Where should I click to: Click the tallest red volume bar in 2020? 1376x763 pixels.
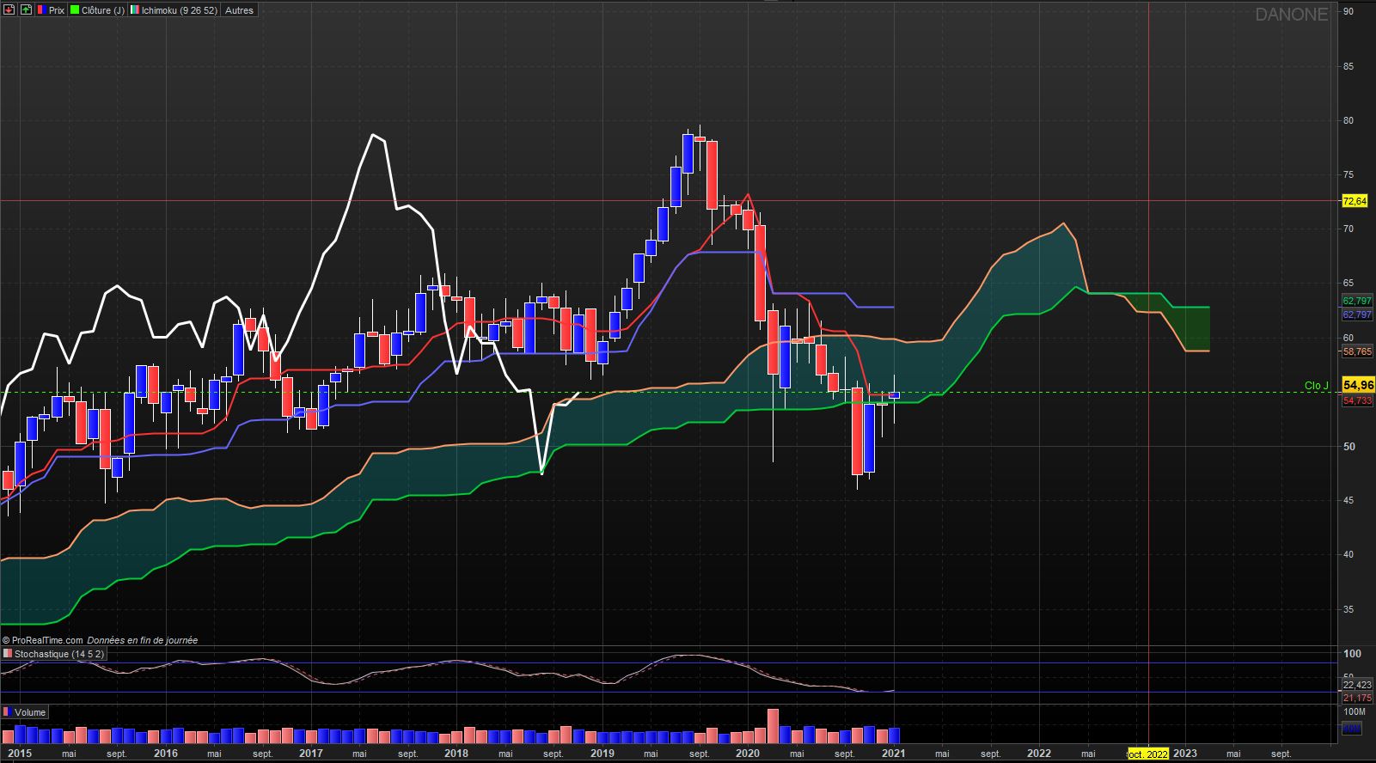773,726
